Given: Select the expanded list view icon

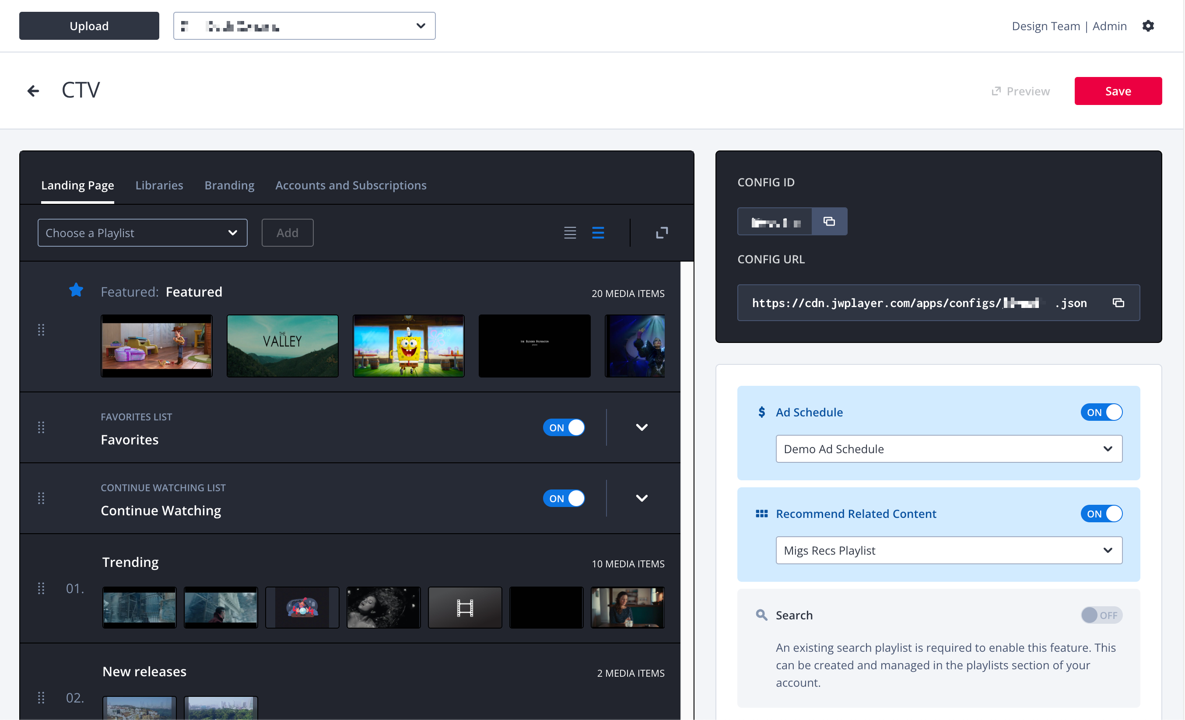Looking at the screenshot, I should (x=598, y=233).
